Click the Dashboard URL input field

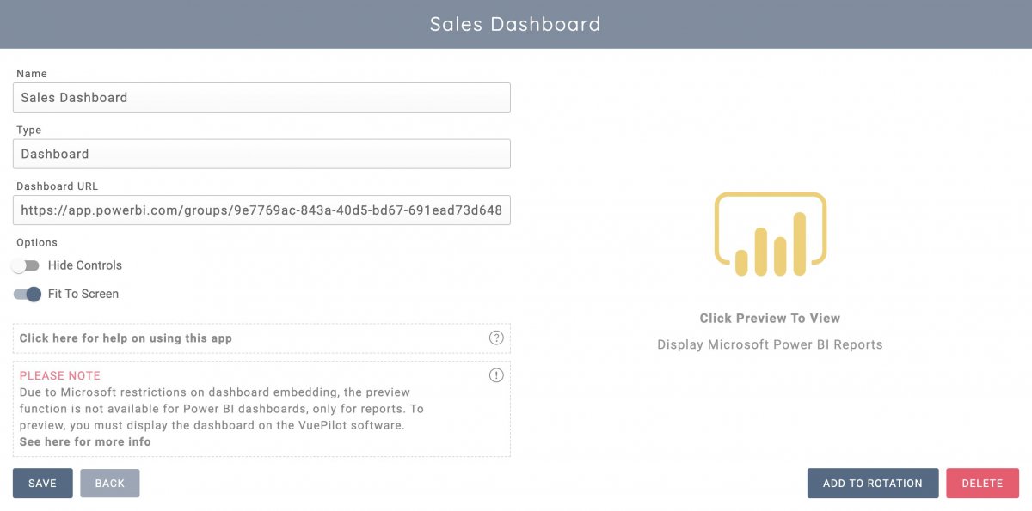tap(261, 210)
